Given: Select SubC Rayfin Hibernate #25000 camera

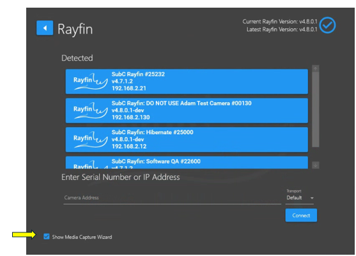Looking at the screenshot, I should 187,139.
